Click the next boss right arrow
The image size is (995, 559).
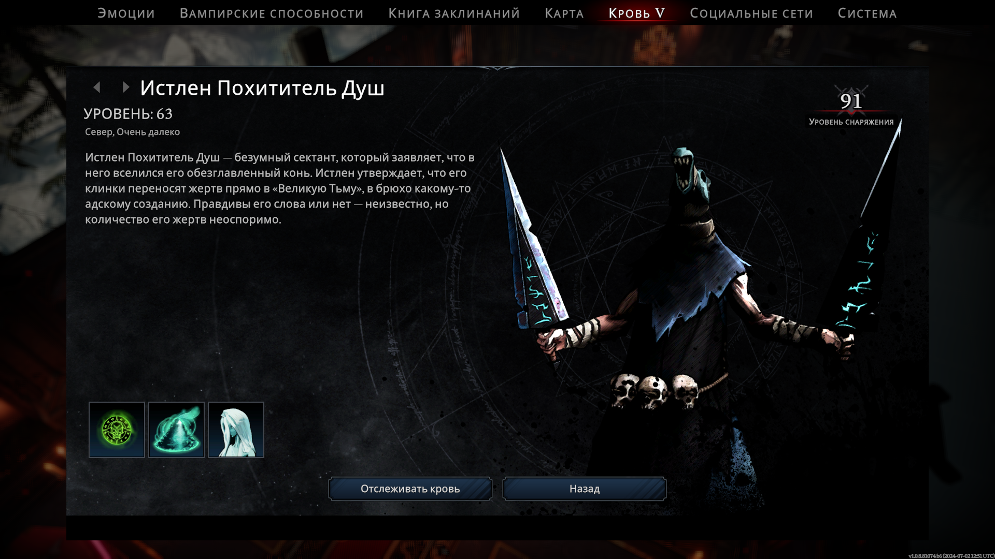[125, 87]
